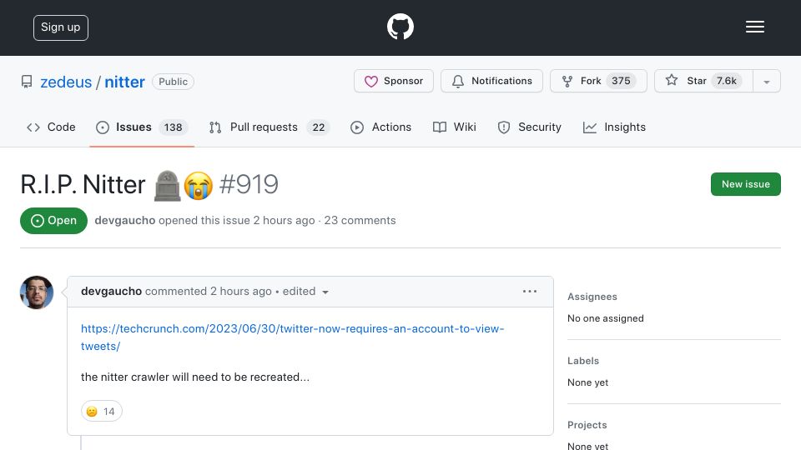Click the Insights tab graph icon
801x450 pixels.
590,127
